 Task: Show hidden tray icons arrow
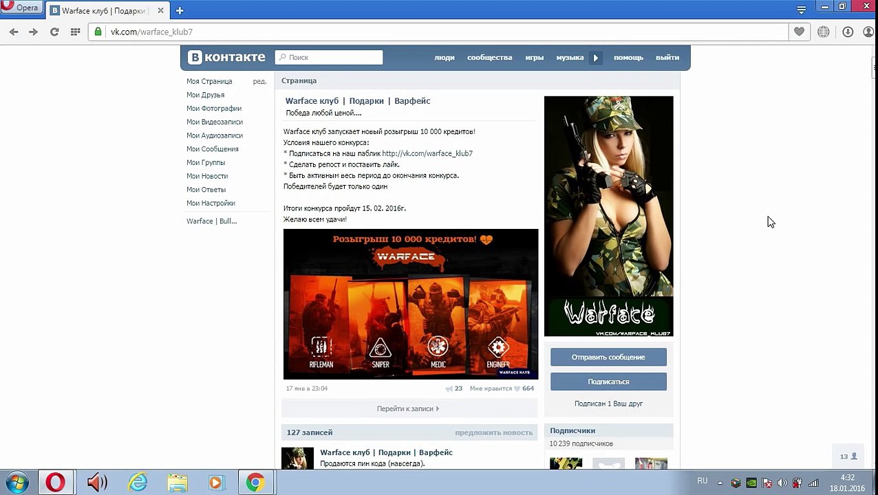pos(719,483)
